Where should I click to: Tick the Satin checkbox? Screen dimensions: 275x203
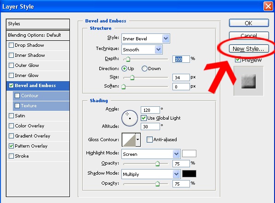11,116
